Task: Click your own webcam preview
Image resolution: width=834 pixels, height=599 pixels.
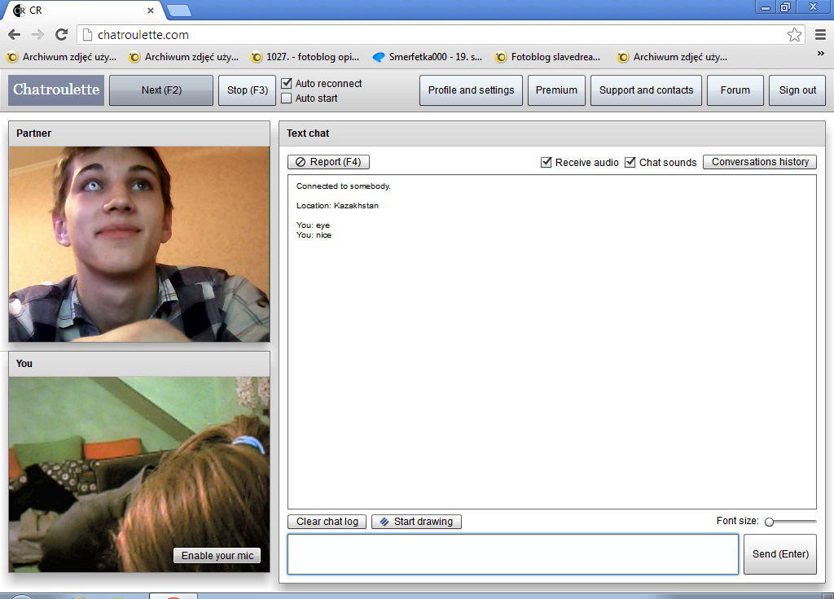Action: point(139,474)
